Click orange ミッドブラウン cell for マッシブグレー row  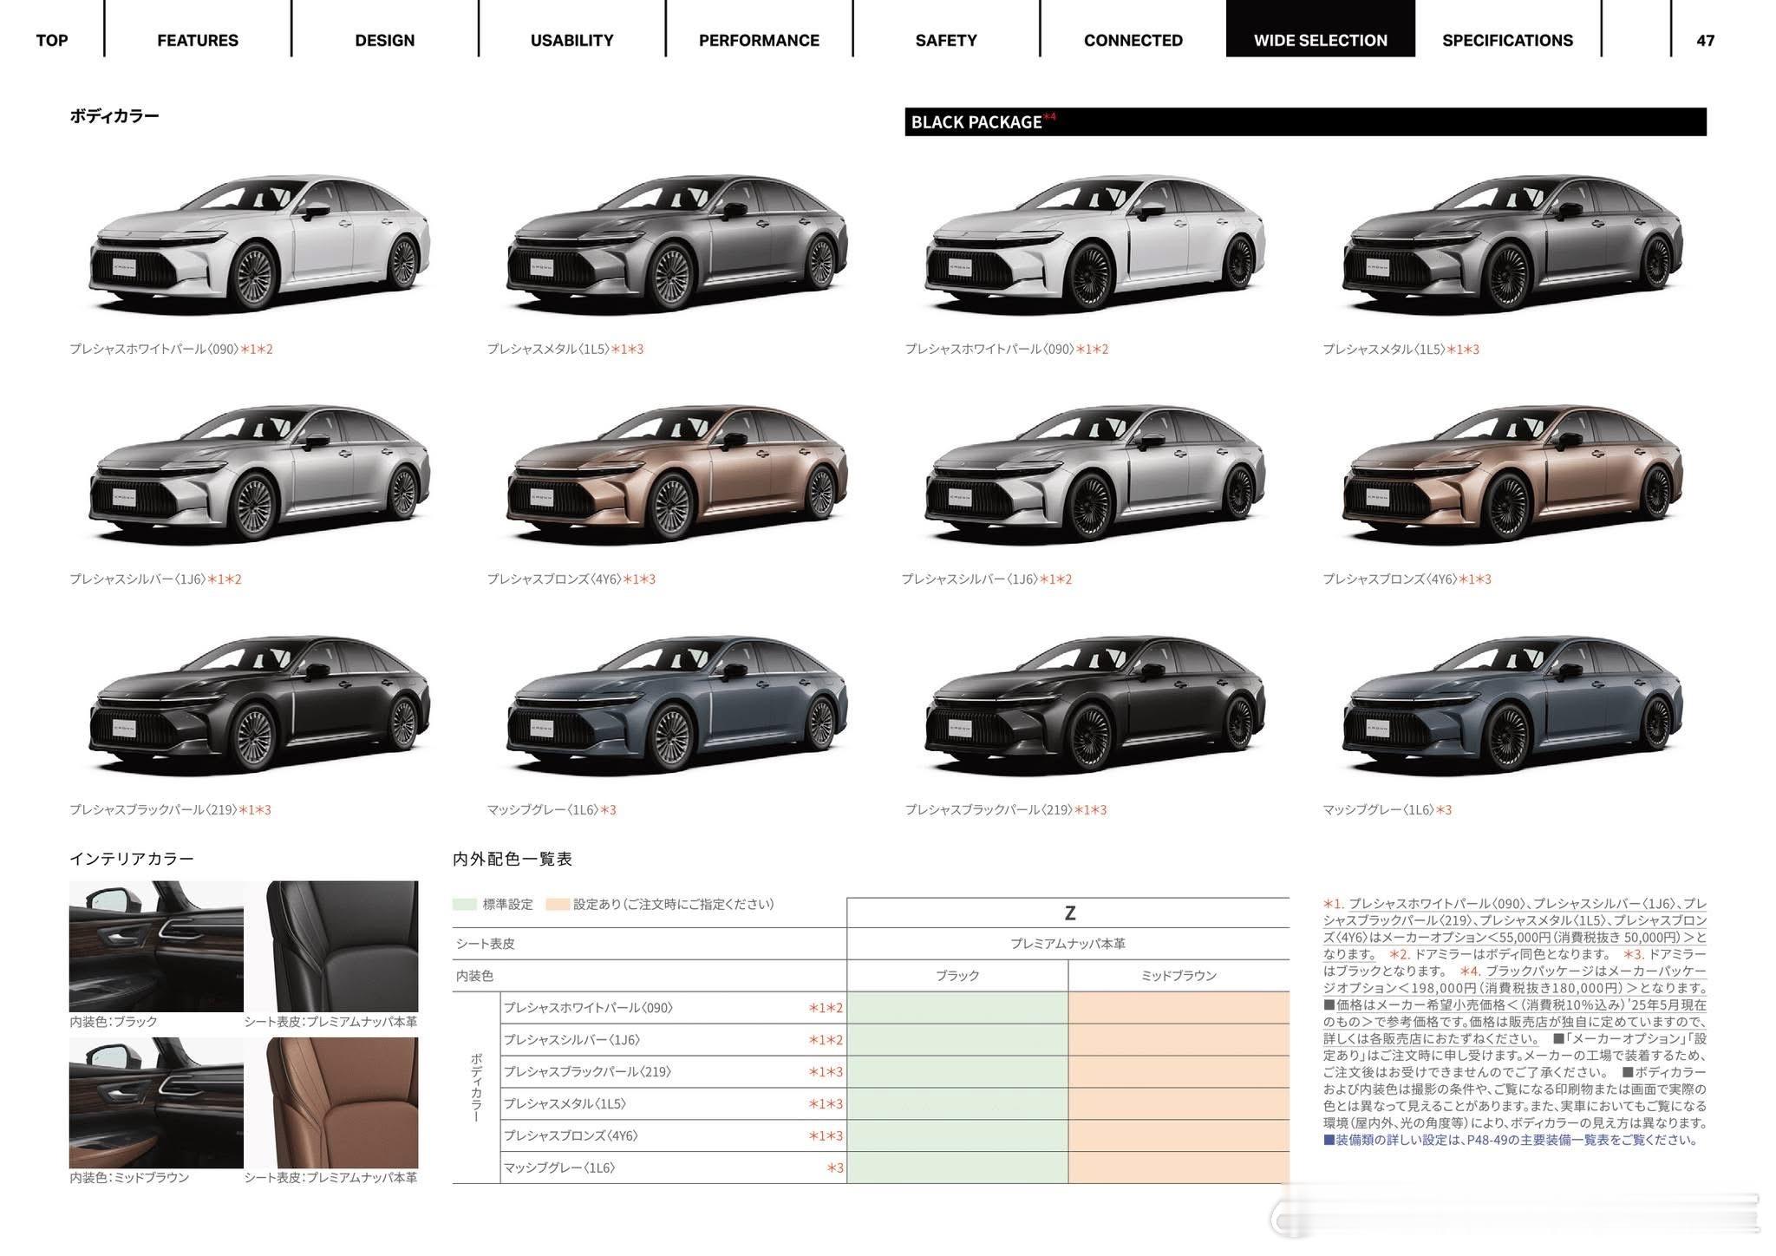point(1179,1168)
